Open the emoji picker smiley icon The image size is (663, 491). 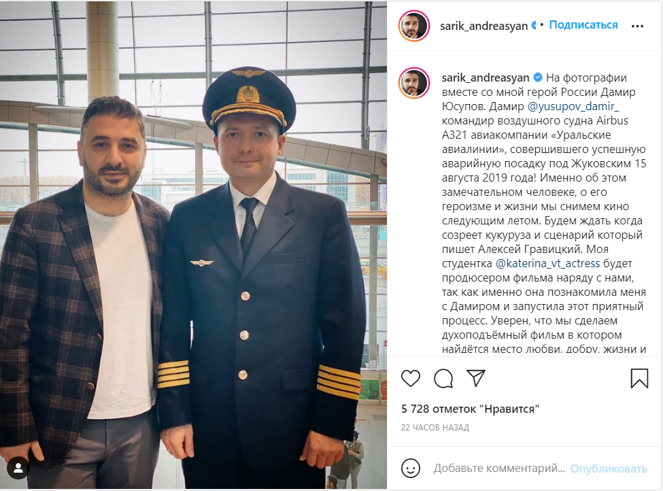411,468
